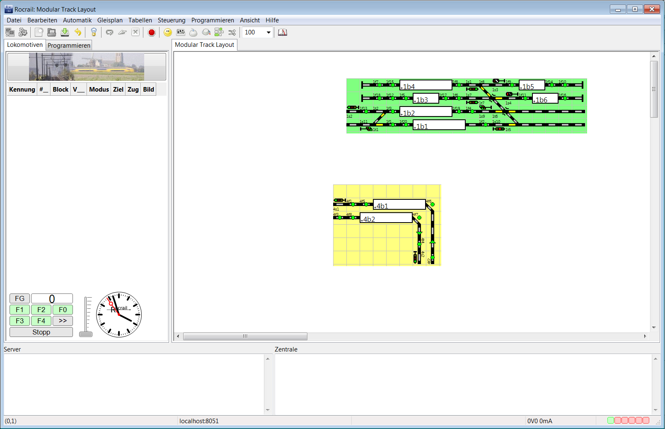Click the green download arrow save icon

click(65, 32)
